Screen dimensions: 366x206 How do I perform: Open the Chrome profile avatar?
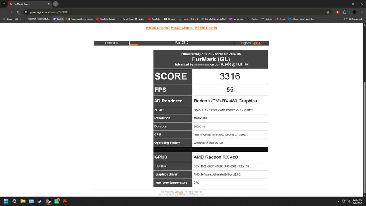[x=355, y=12]
